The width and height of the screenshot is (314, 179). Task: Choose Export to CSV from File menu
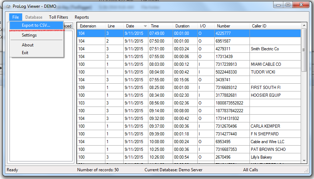(x=36, y=25)
